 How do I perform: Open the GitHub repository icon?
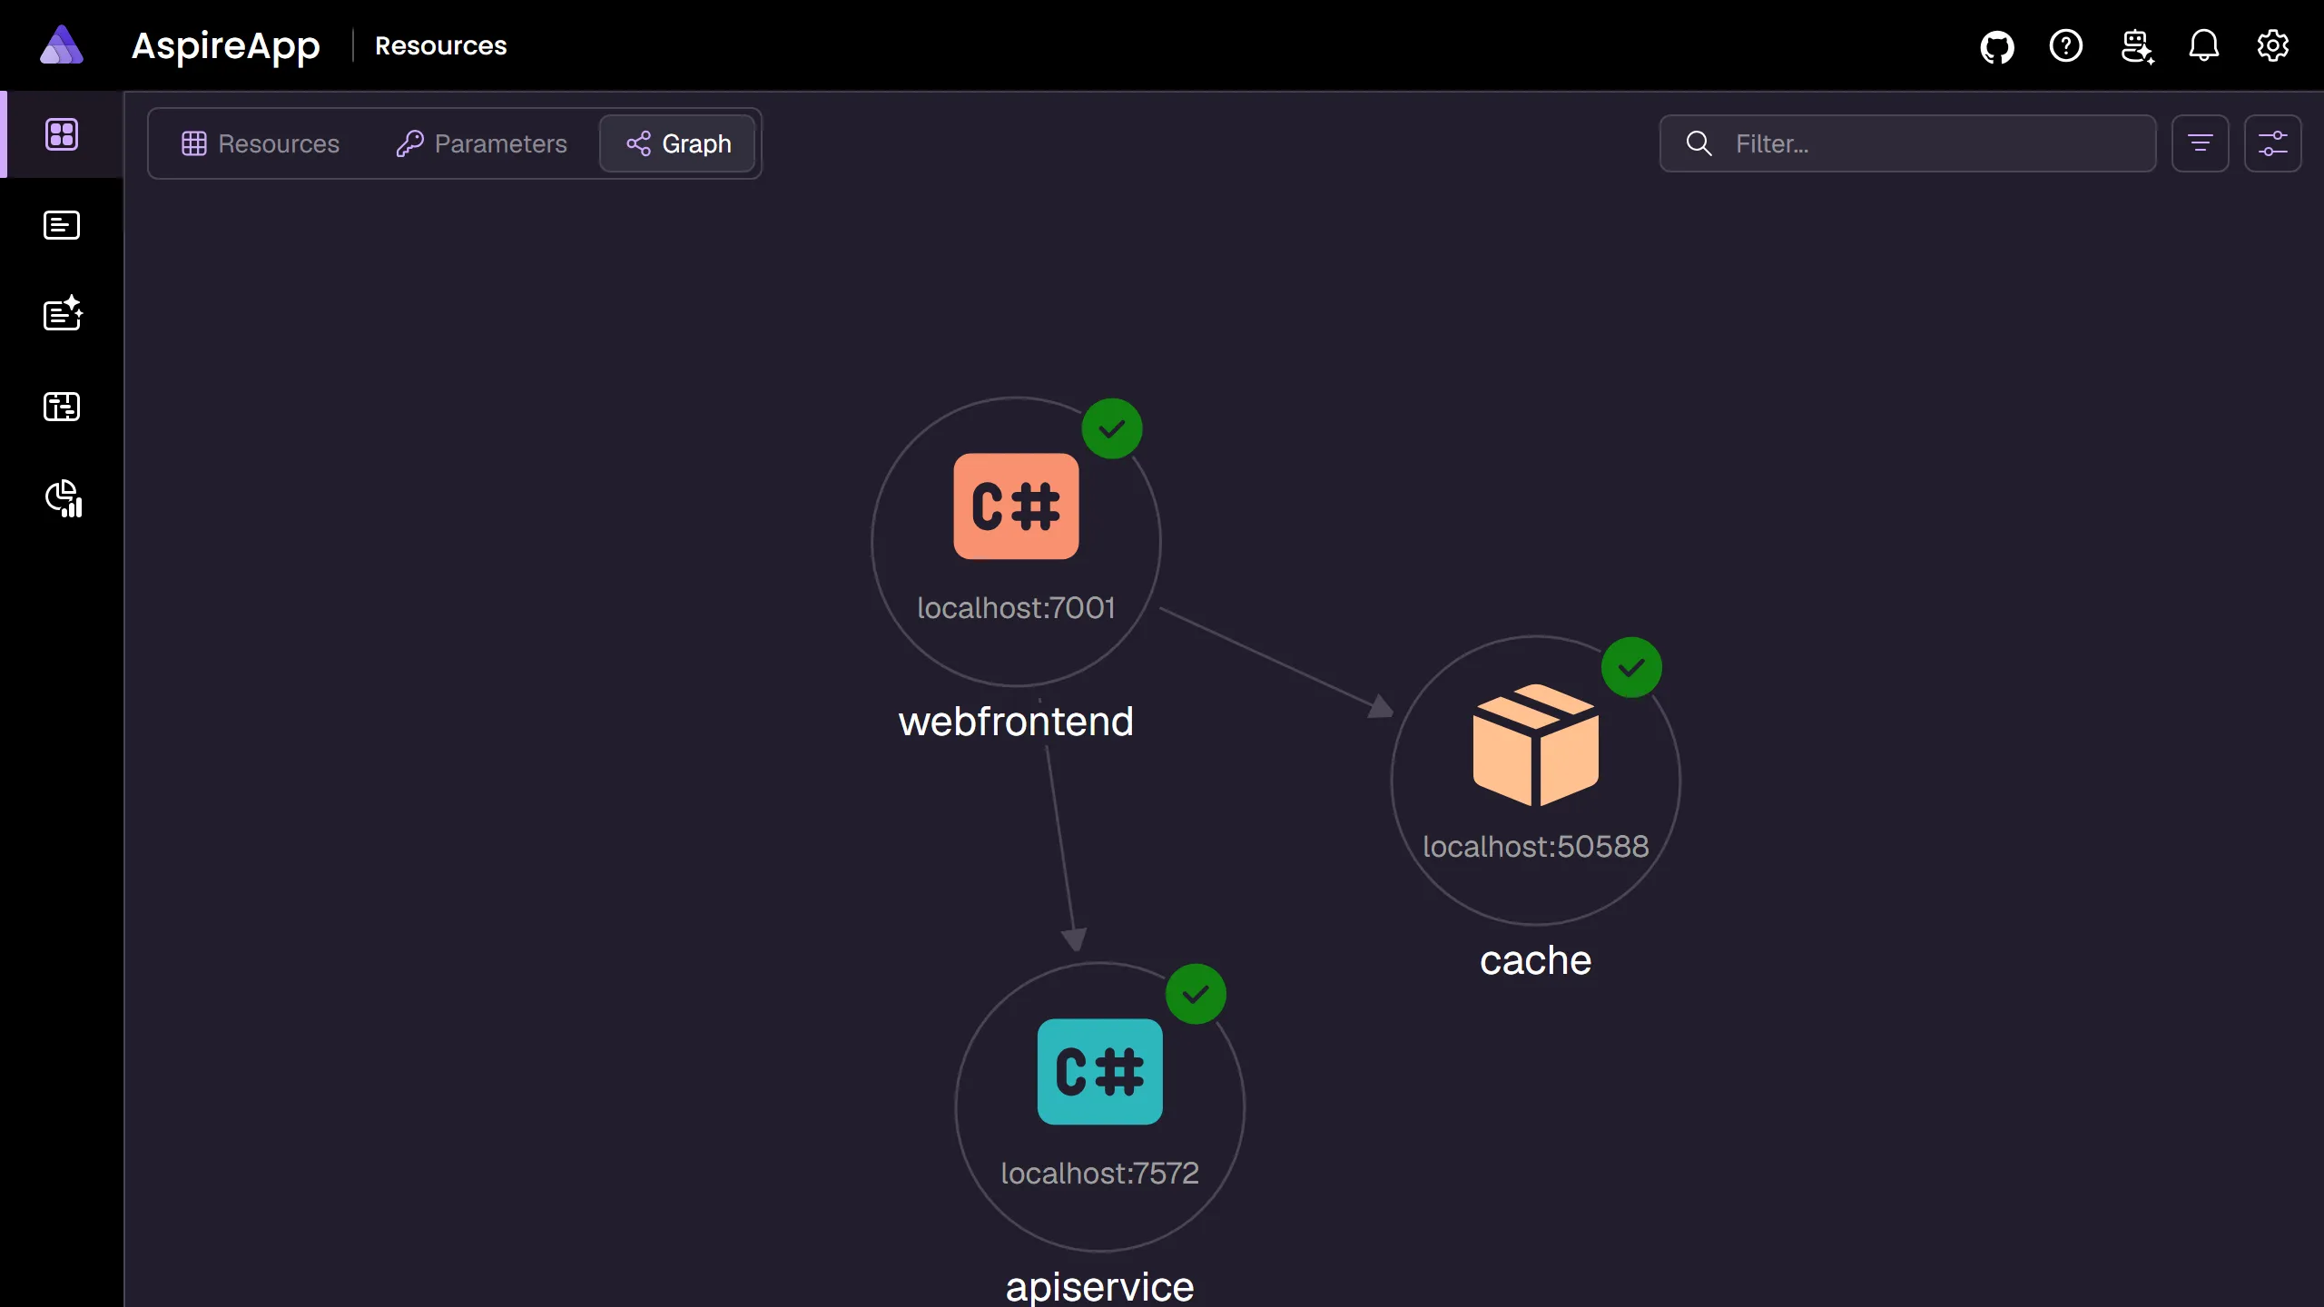[x=1997, y=45]
